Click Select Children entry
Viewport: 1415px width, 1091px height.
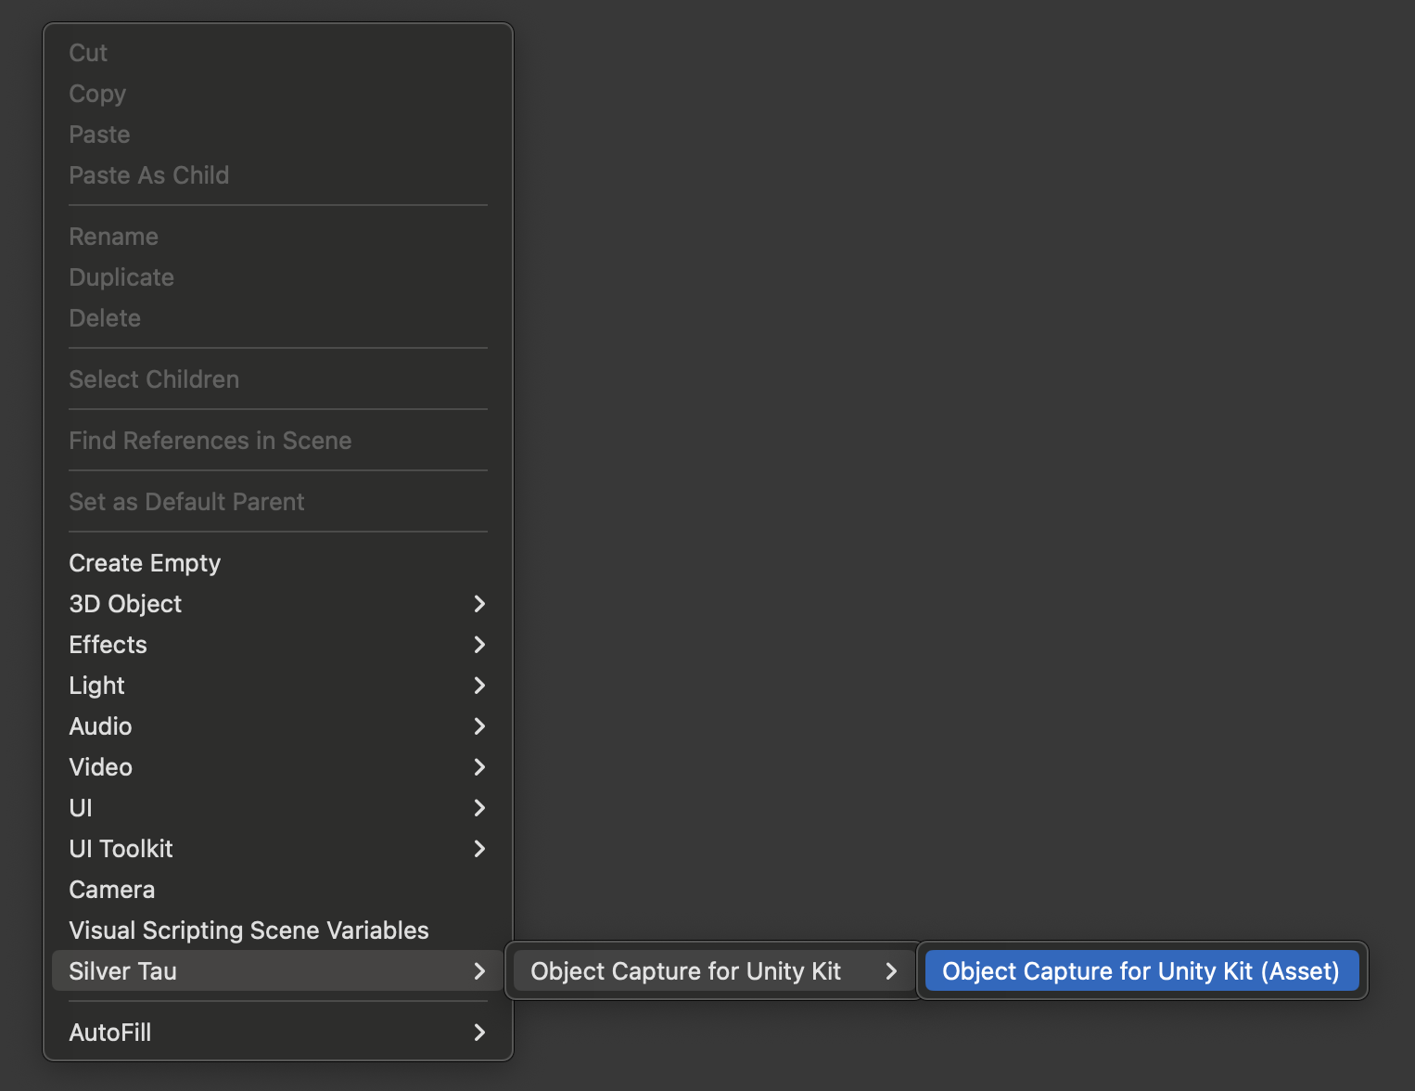(278, 379)
